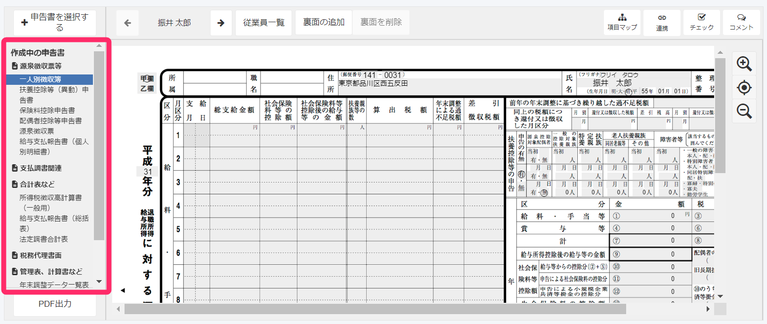This screenshot has height=324, width=767.
Task: Click row 1 総支給金額 cell
Action: (235, 135)
